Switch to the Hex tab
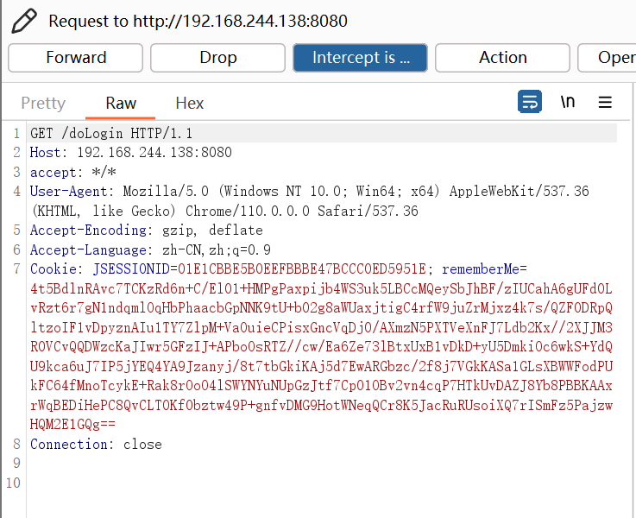 click(190, 103)
